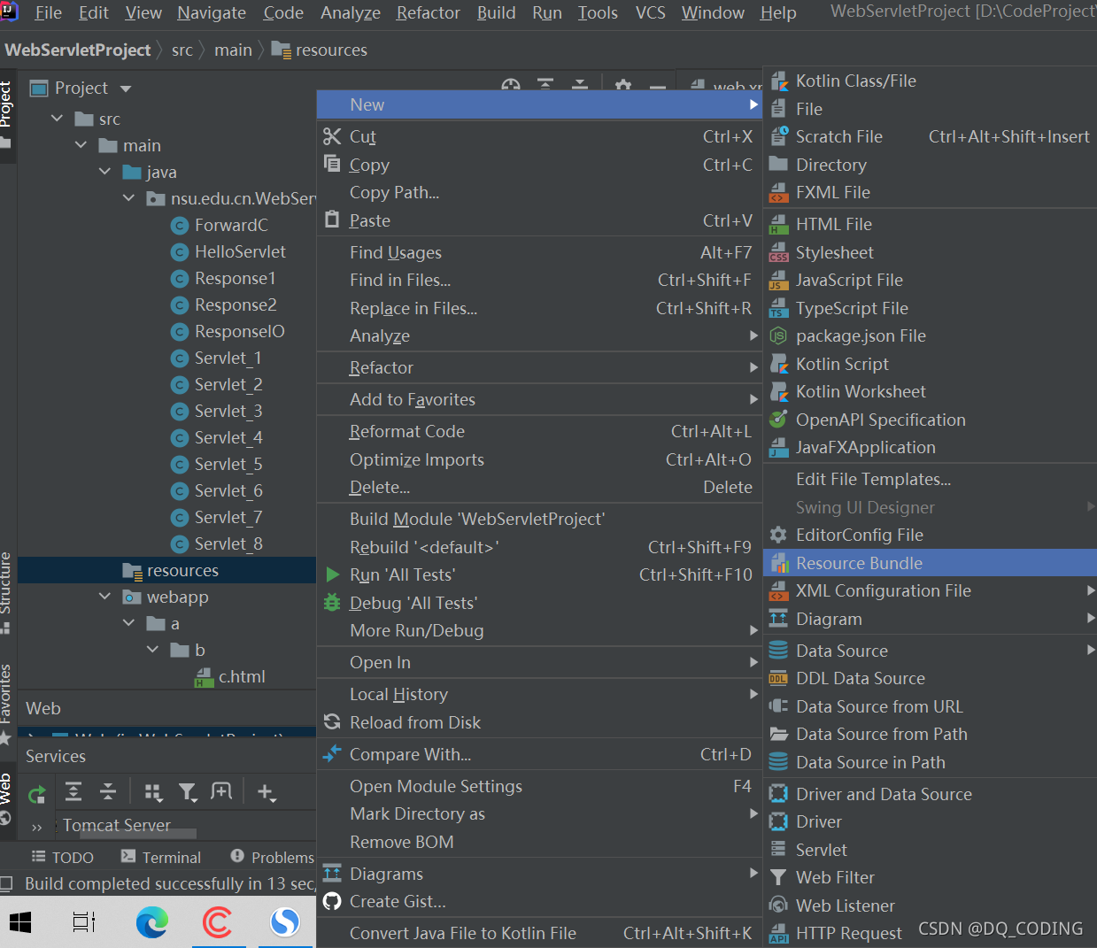Viewport: 1097px width, 948px height.
Task: Click the TypeScript File icon
Action: pyautogui.click(x=779, y=308)
